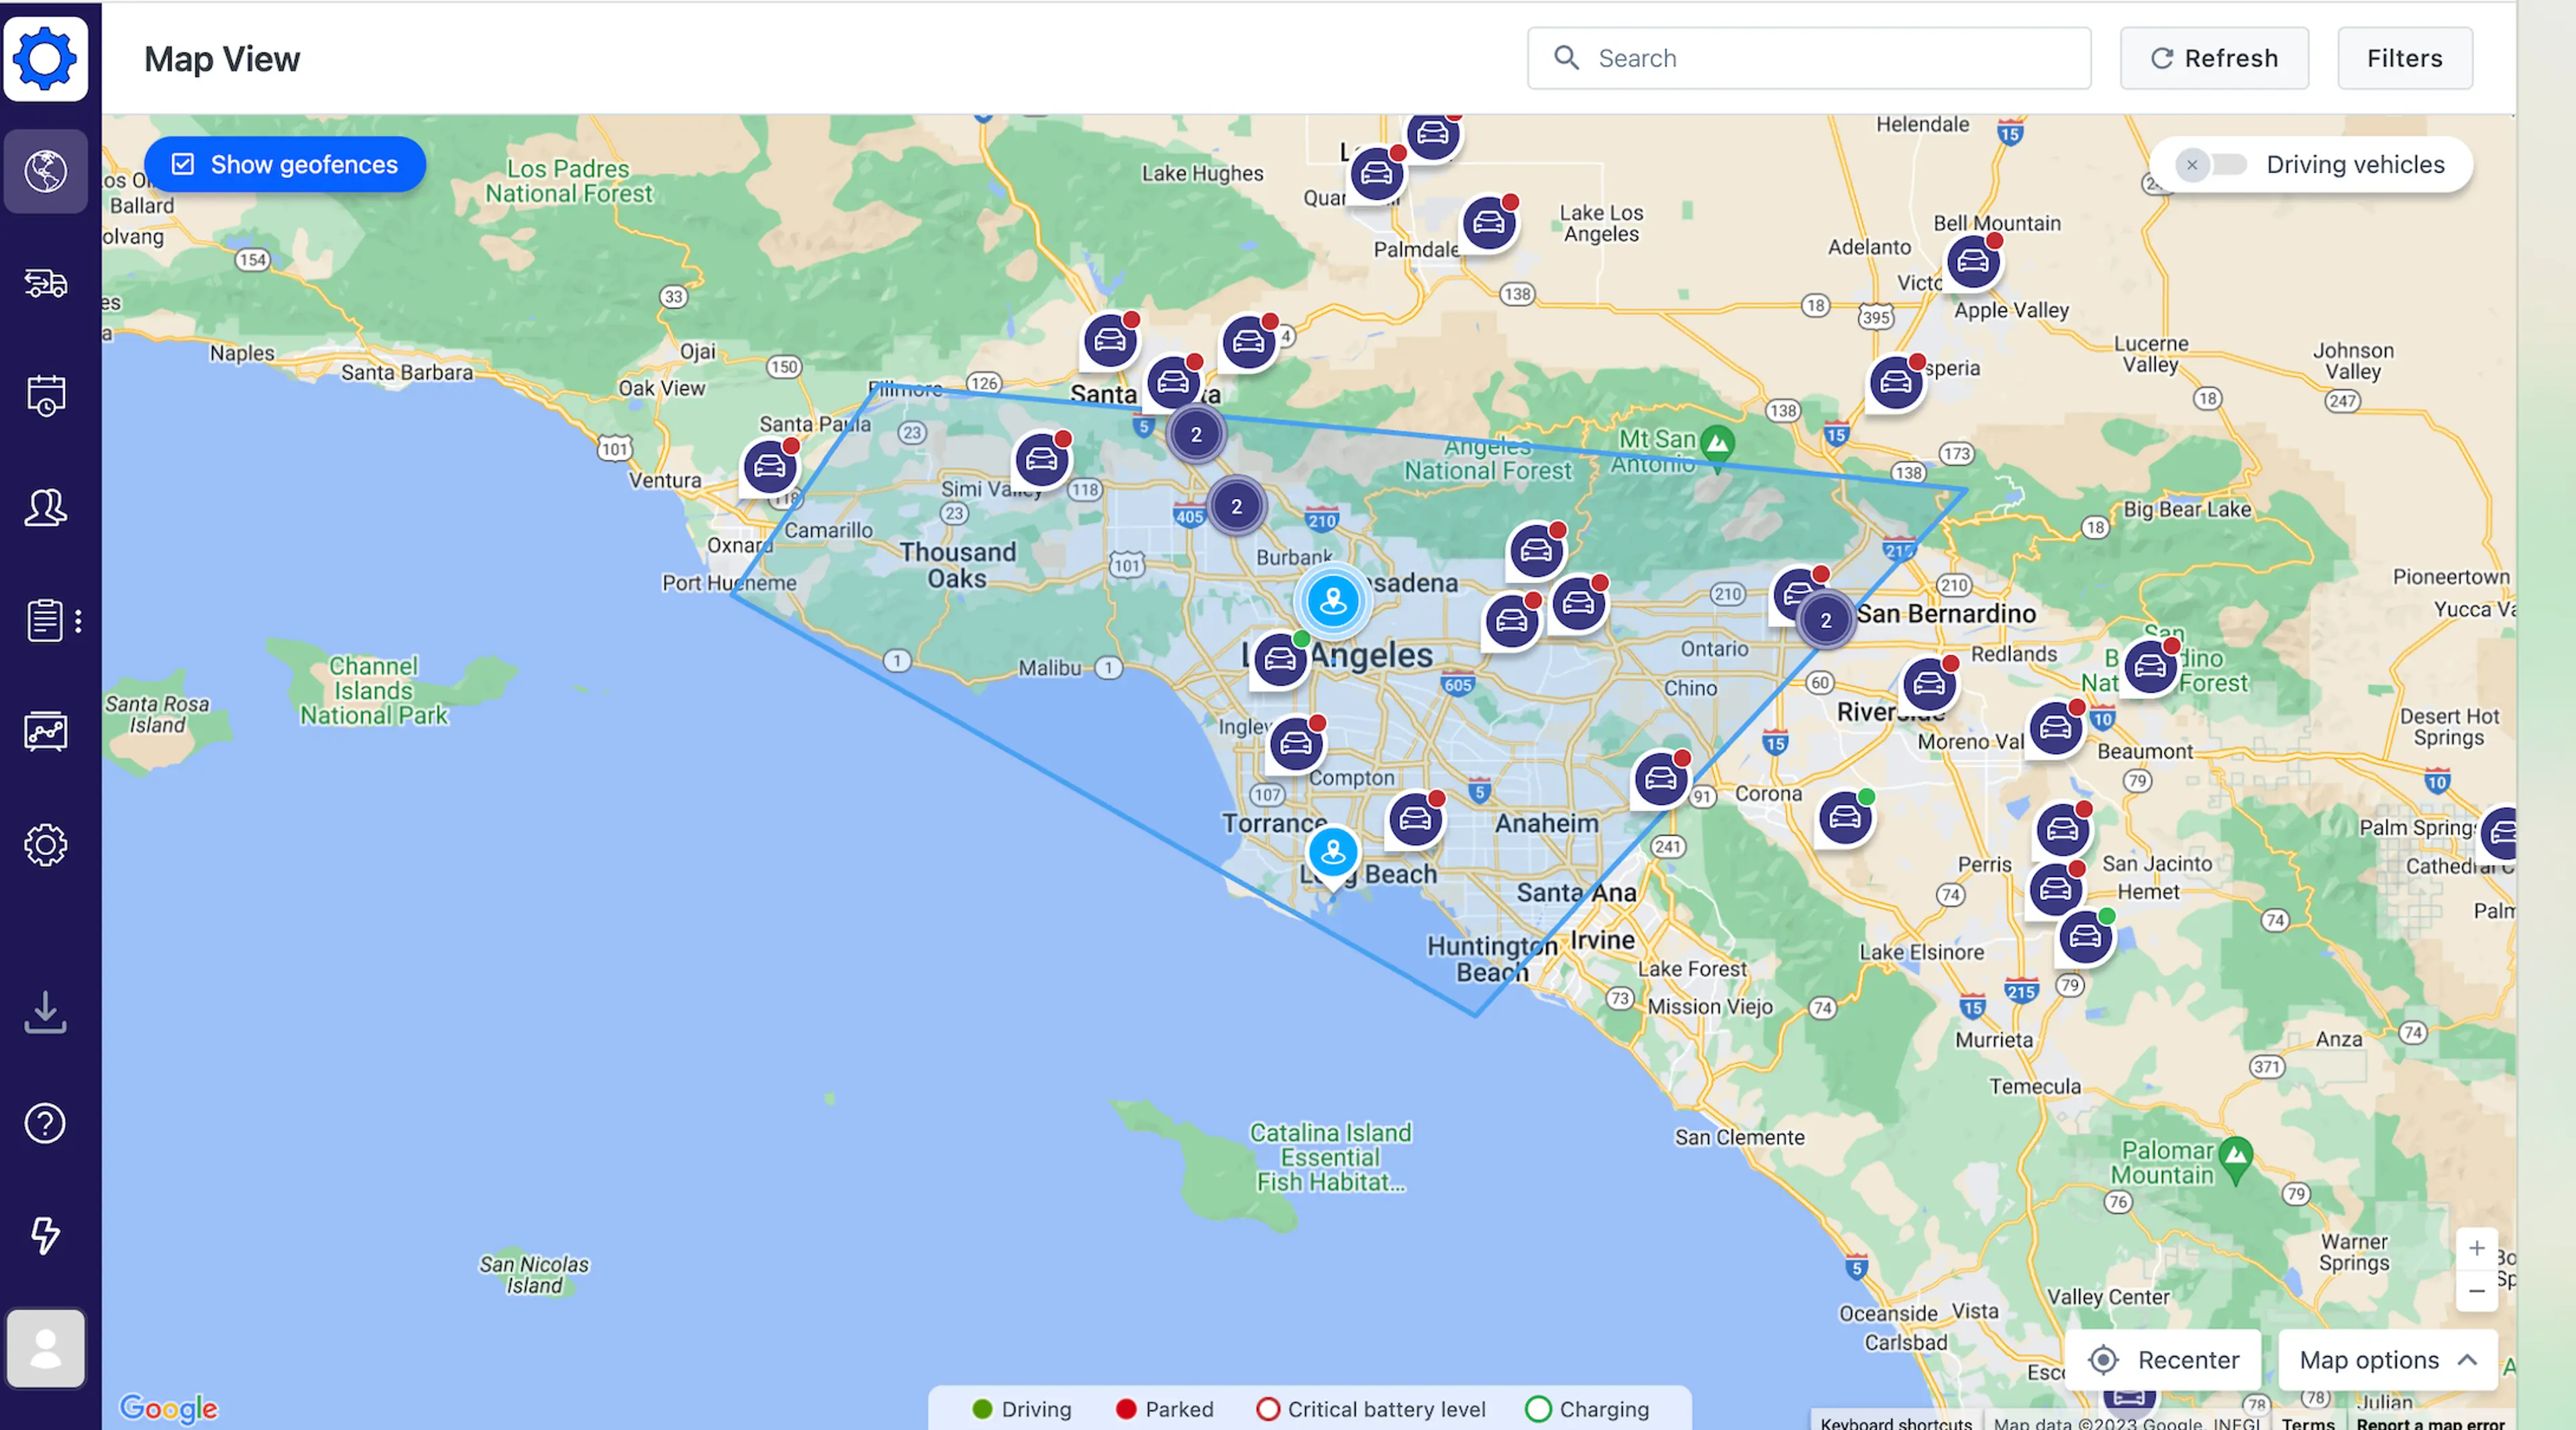
Task: Open the clipboard icon's three-dot submenu
Action: coord(78,621)
